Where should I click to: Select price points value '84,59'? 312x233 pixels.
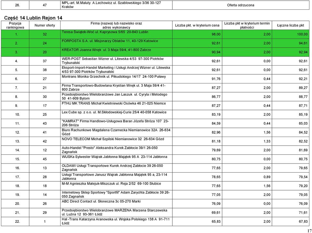pyautogui.click(x=216, y=123)
